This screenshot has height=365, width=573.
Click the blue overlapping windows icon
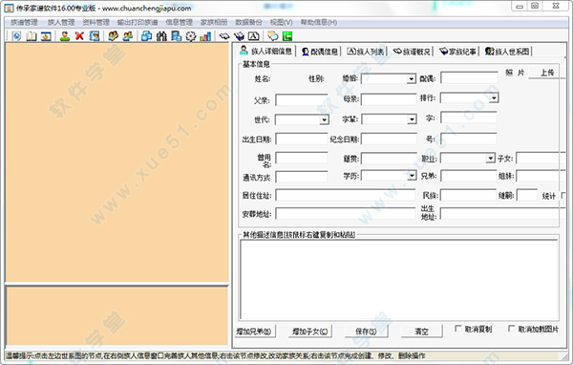146,36
